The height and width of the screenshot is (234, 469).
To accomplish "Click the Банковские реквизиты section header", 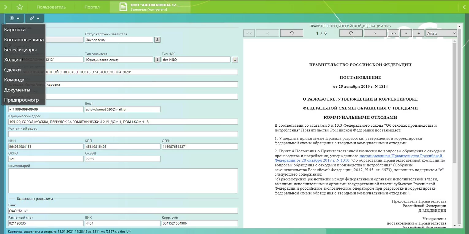I will click(x=35, y=199).
